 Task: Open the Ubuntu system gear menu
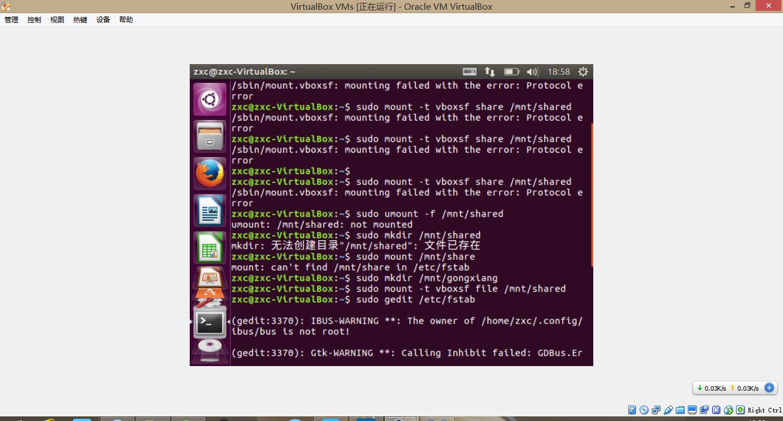click(x=583, y=72)
